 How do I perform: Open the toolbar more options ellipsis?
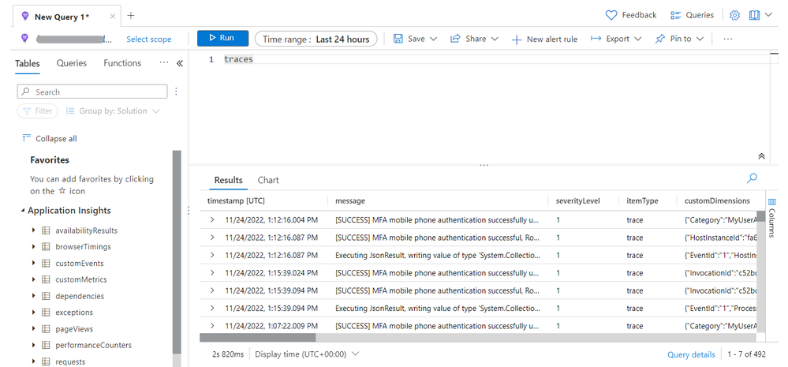click(x=728, y=39)
